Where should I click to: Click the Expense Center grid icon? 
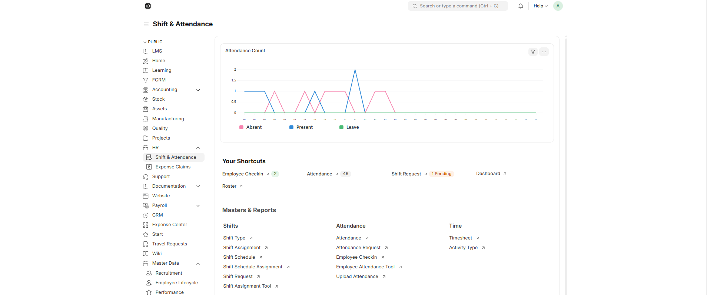click(x=146, y=225)
